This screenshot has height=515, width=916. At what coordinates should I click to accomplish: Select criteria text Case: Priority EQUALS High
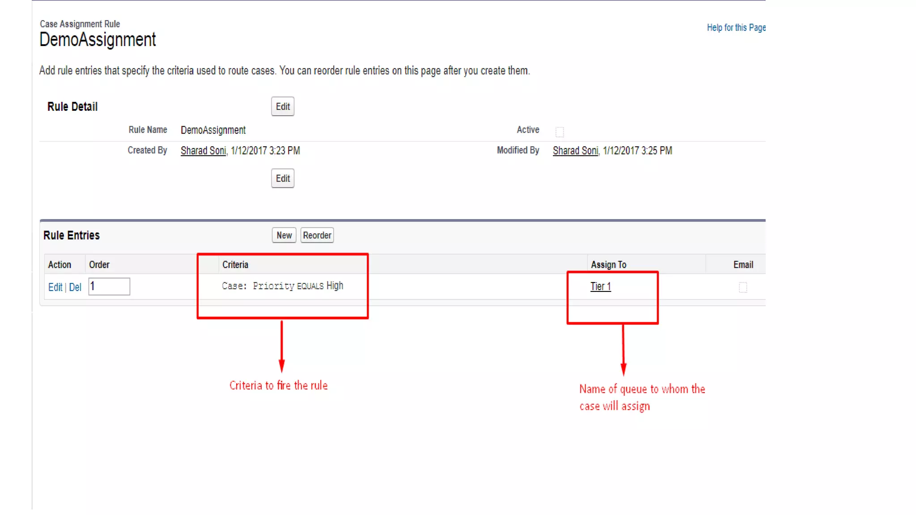tap(283, 286)
